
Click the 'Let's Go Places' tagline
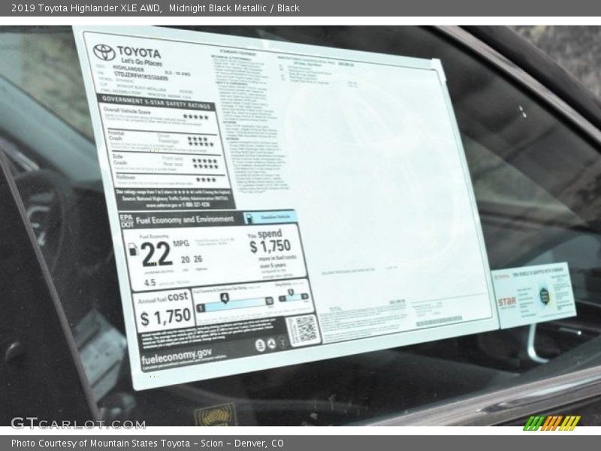click(x=141, y=62)
